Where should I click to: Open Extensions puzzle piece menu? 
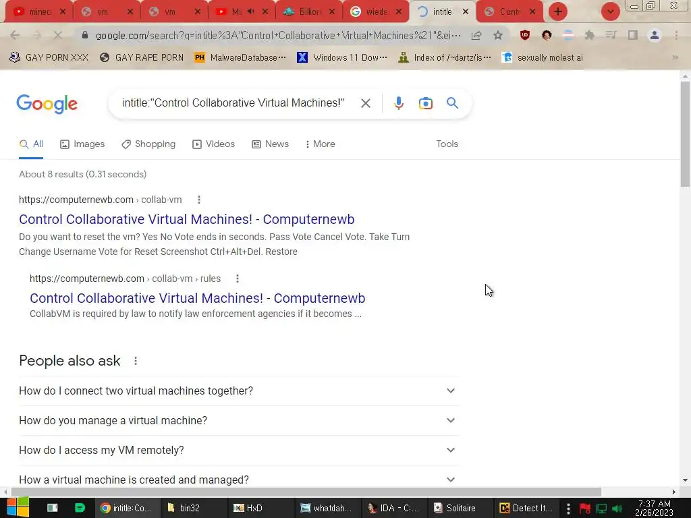[589, 35]
